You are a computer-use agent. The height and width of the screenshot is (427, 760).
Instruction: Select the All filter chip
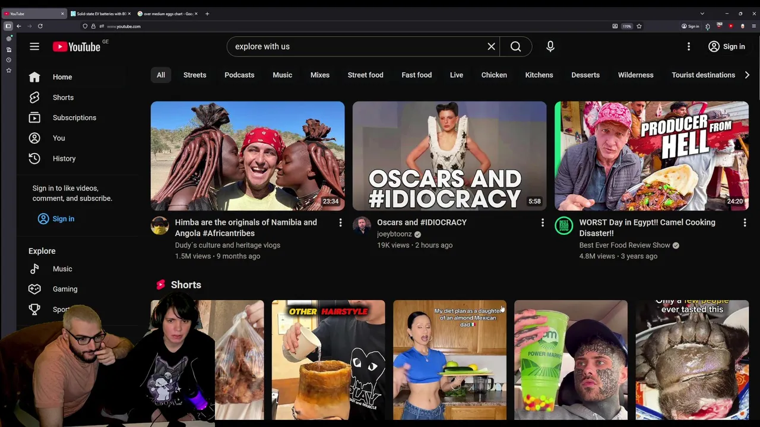click(x=161, y=75)
